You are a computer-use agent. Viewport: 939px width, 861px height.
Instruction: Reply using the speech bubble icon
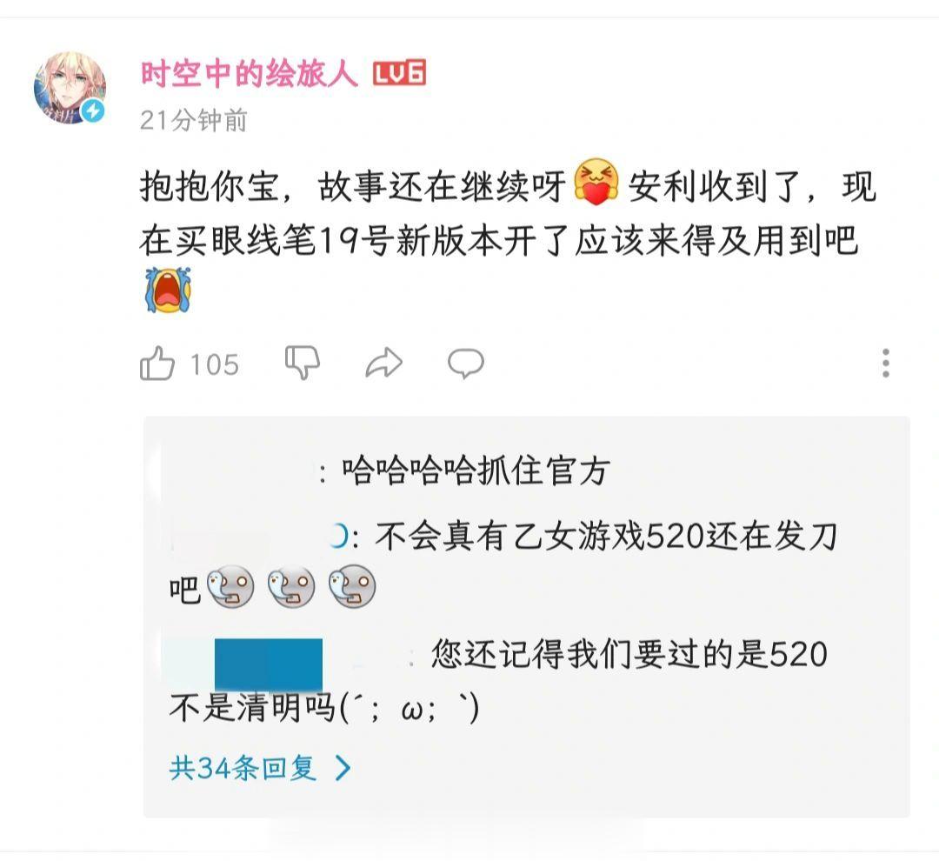click(x=466, y=363)
